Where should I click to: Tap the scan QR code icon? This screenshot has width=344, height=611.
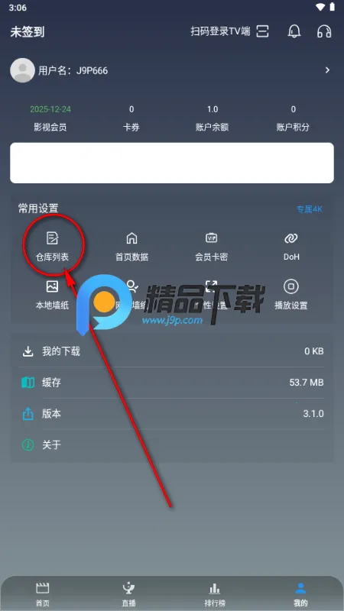(x=262, y=31)
